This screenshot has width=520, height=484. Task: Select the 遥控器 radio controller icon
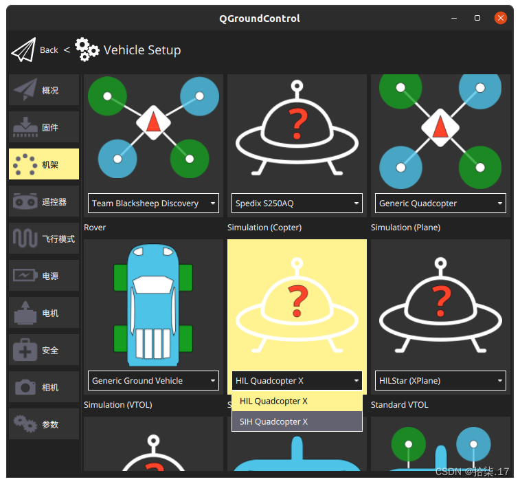(x=25, y=201)
